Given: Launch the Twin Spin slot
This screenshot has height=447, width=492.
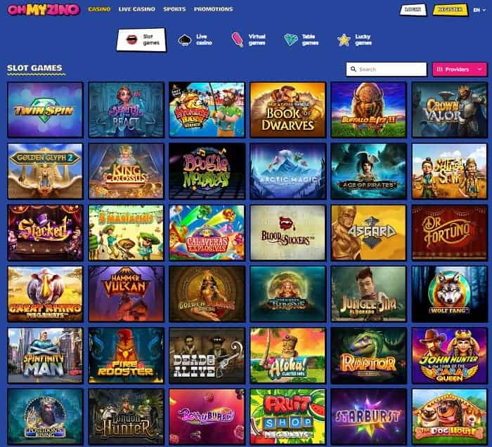Looking at the screenshot, I should tap(45, 109).
